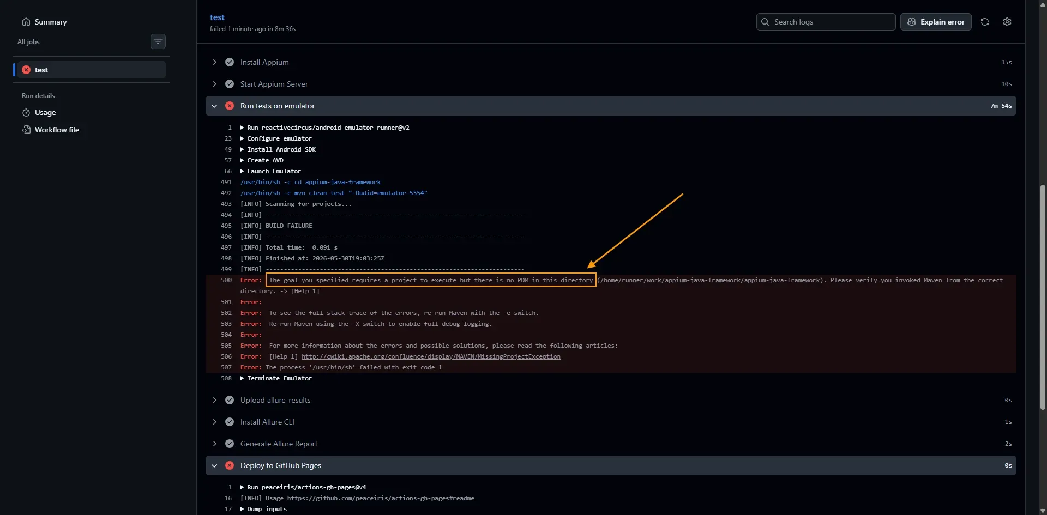Click the Upload allure-results check icon
The height and width of the screenshot is (515, 1047).
tap(230, 400)
